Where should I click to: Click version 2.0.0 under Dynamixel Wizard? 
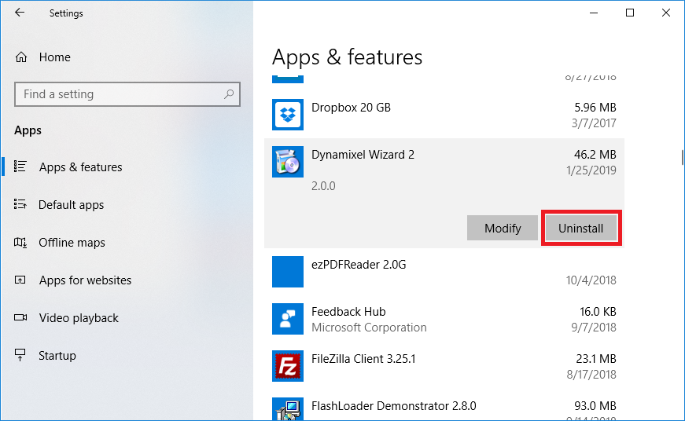coord(323,186)
